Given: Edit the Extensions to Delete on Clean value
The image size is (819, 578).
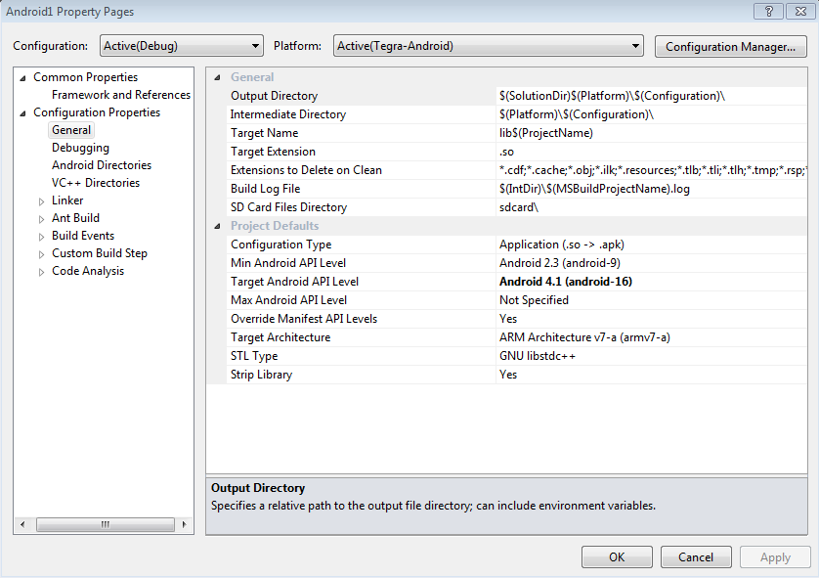Looking at the screenshot, I should (651, 170).
